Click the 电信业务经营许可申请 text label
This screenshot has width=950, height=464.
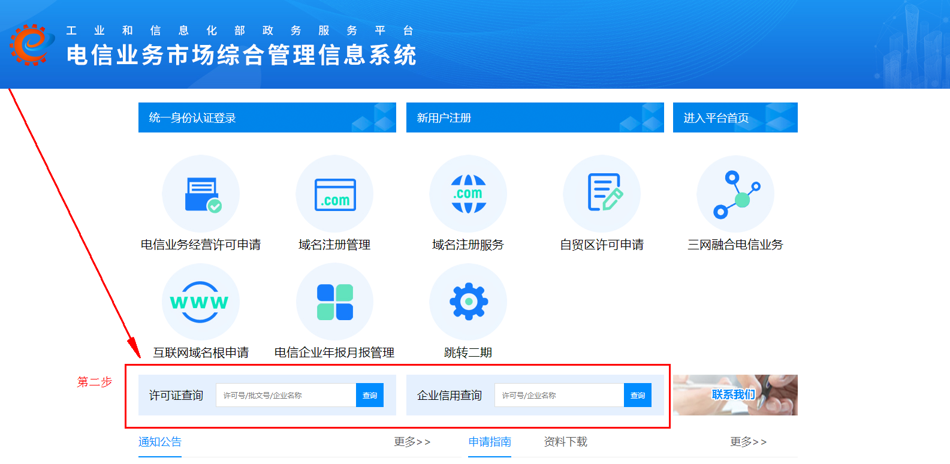tap(201, 245)
